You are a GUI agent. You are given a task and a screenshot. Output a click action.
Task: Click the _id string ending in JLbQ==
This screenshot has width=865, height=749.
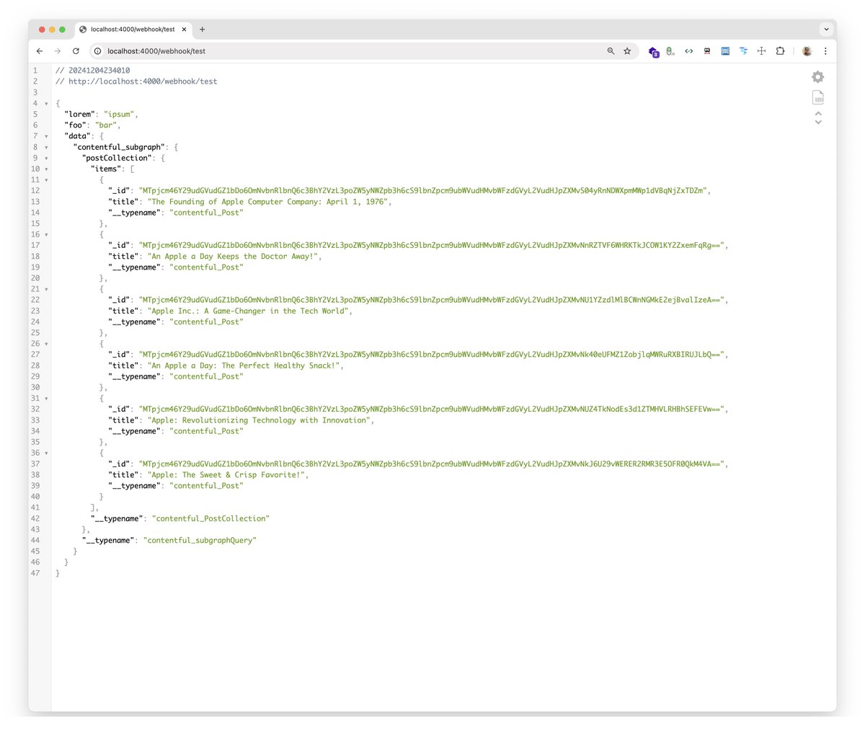pyautogui.click(x=433, y=355)
